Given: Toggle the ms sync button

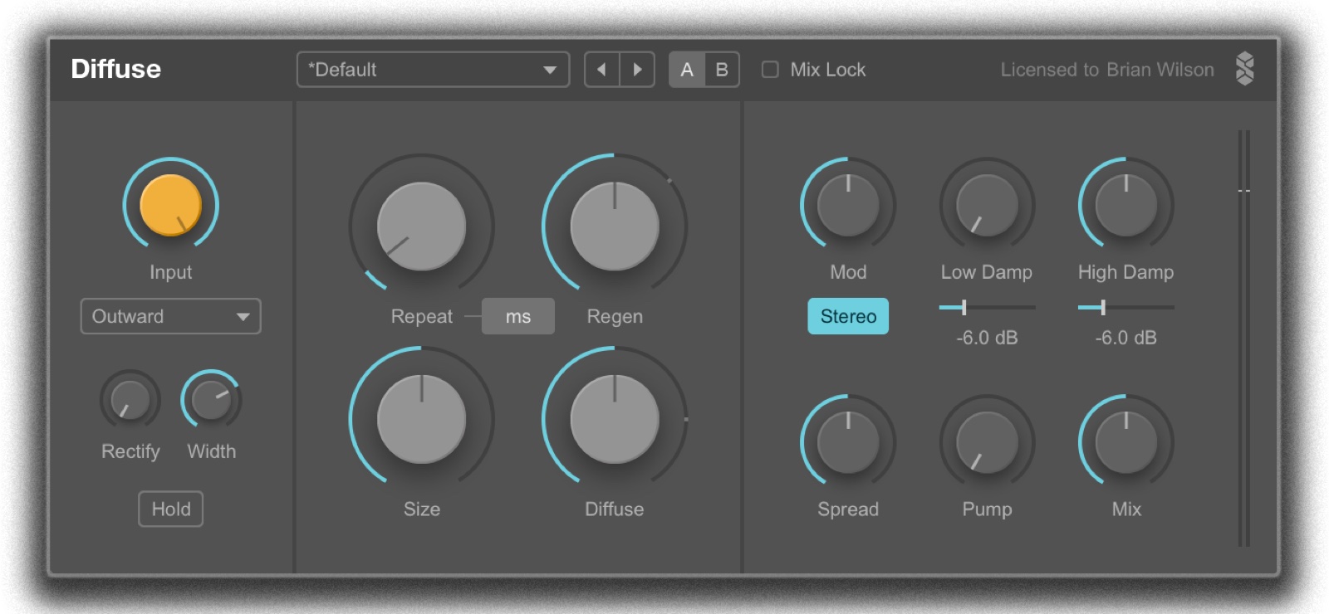Looking at the screenshot, I should click(x=517, y=316).
